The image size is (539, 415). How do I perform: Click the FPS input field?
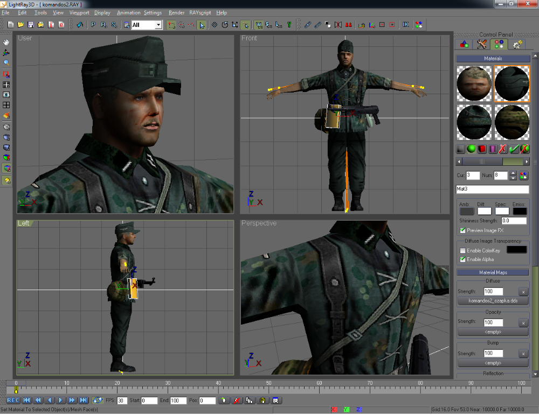pos(122,400)
